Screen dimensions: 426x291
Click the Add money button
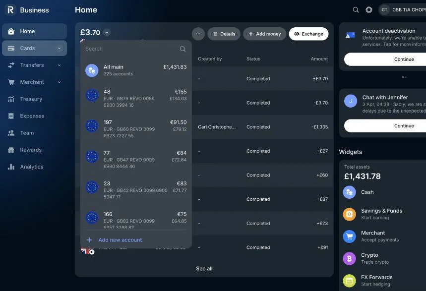click(x=264, y=34)
